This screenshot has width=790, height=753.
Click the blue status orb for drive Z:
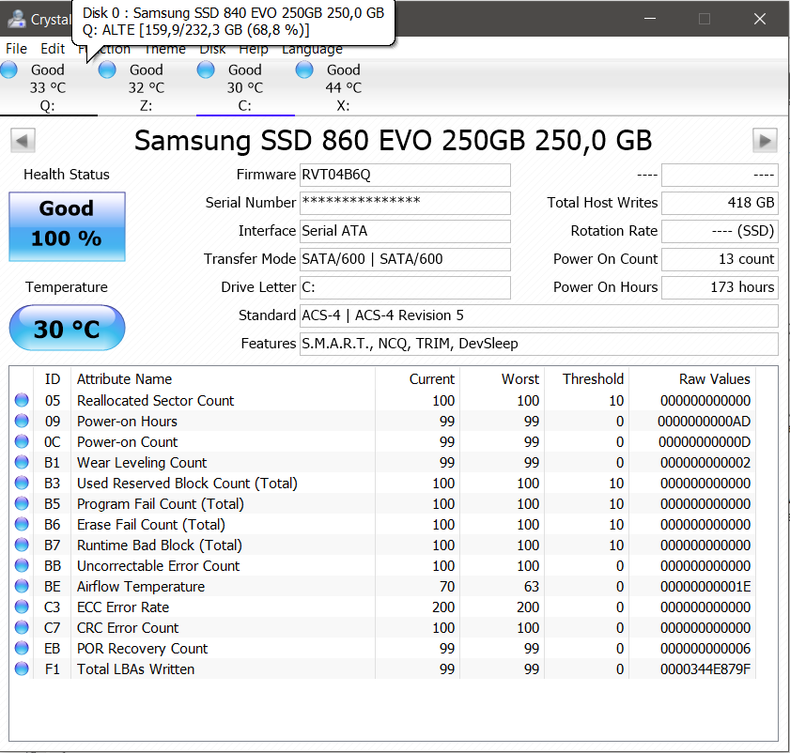(107, 70)
